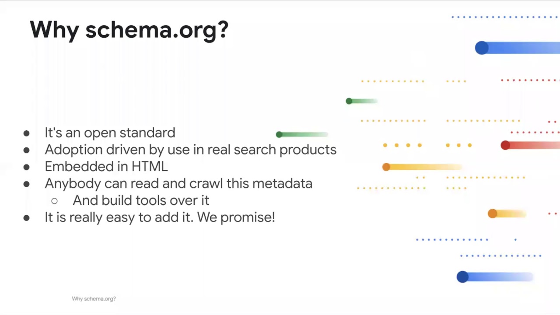The height and width of the screenshot is (315, 560).
Task: Click the green circle beside the open standard line
Action: click(279, 134)
